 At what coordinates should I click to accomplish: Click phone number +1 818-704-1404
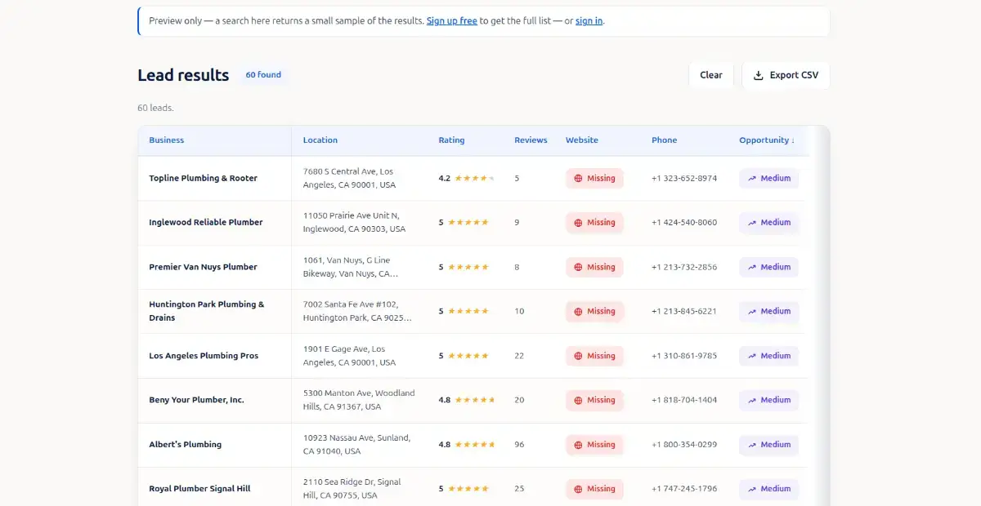684,401
